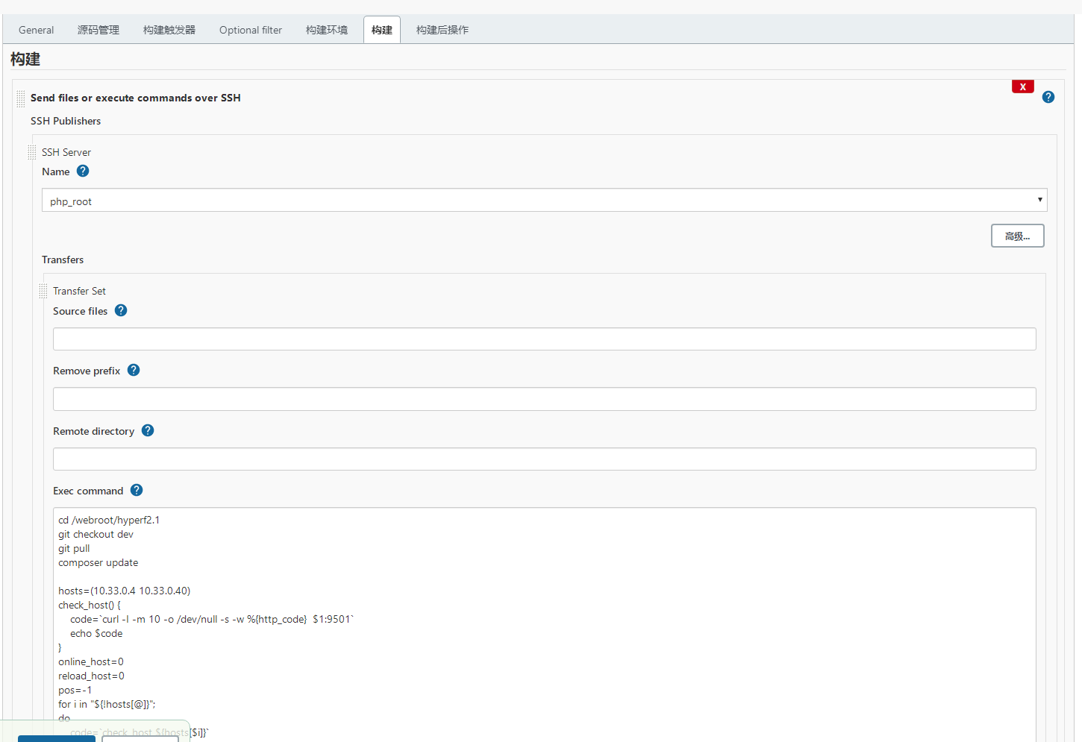Open help for the SSH publisher plugin
This screenshot has width=1082, height=742.
1048,96
